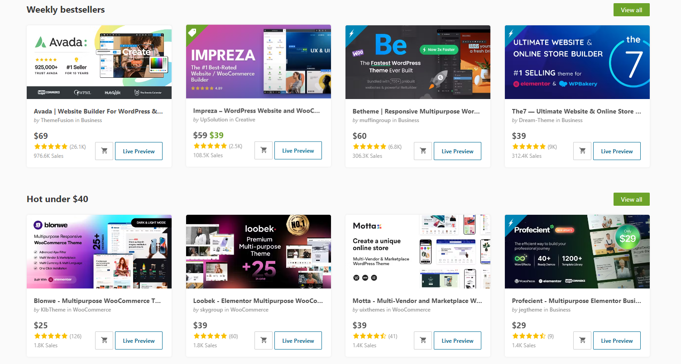Screen dimensions: 681x364
Task: Add The7 theme to cart
Action: [582, 151]
